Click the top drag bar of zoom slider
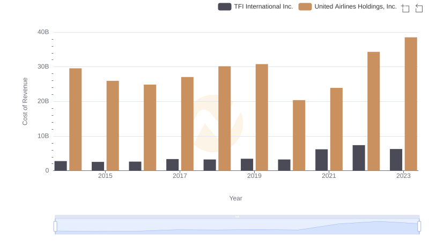 pyautogui.click(x=237, y=216)
